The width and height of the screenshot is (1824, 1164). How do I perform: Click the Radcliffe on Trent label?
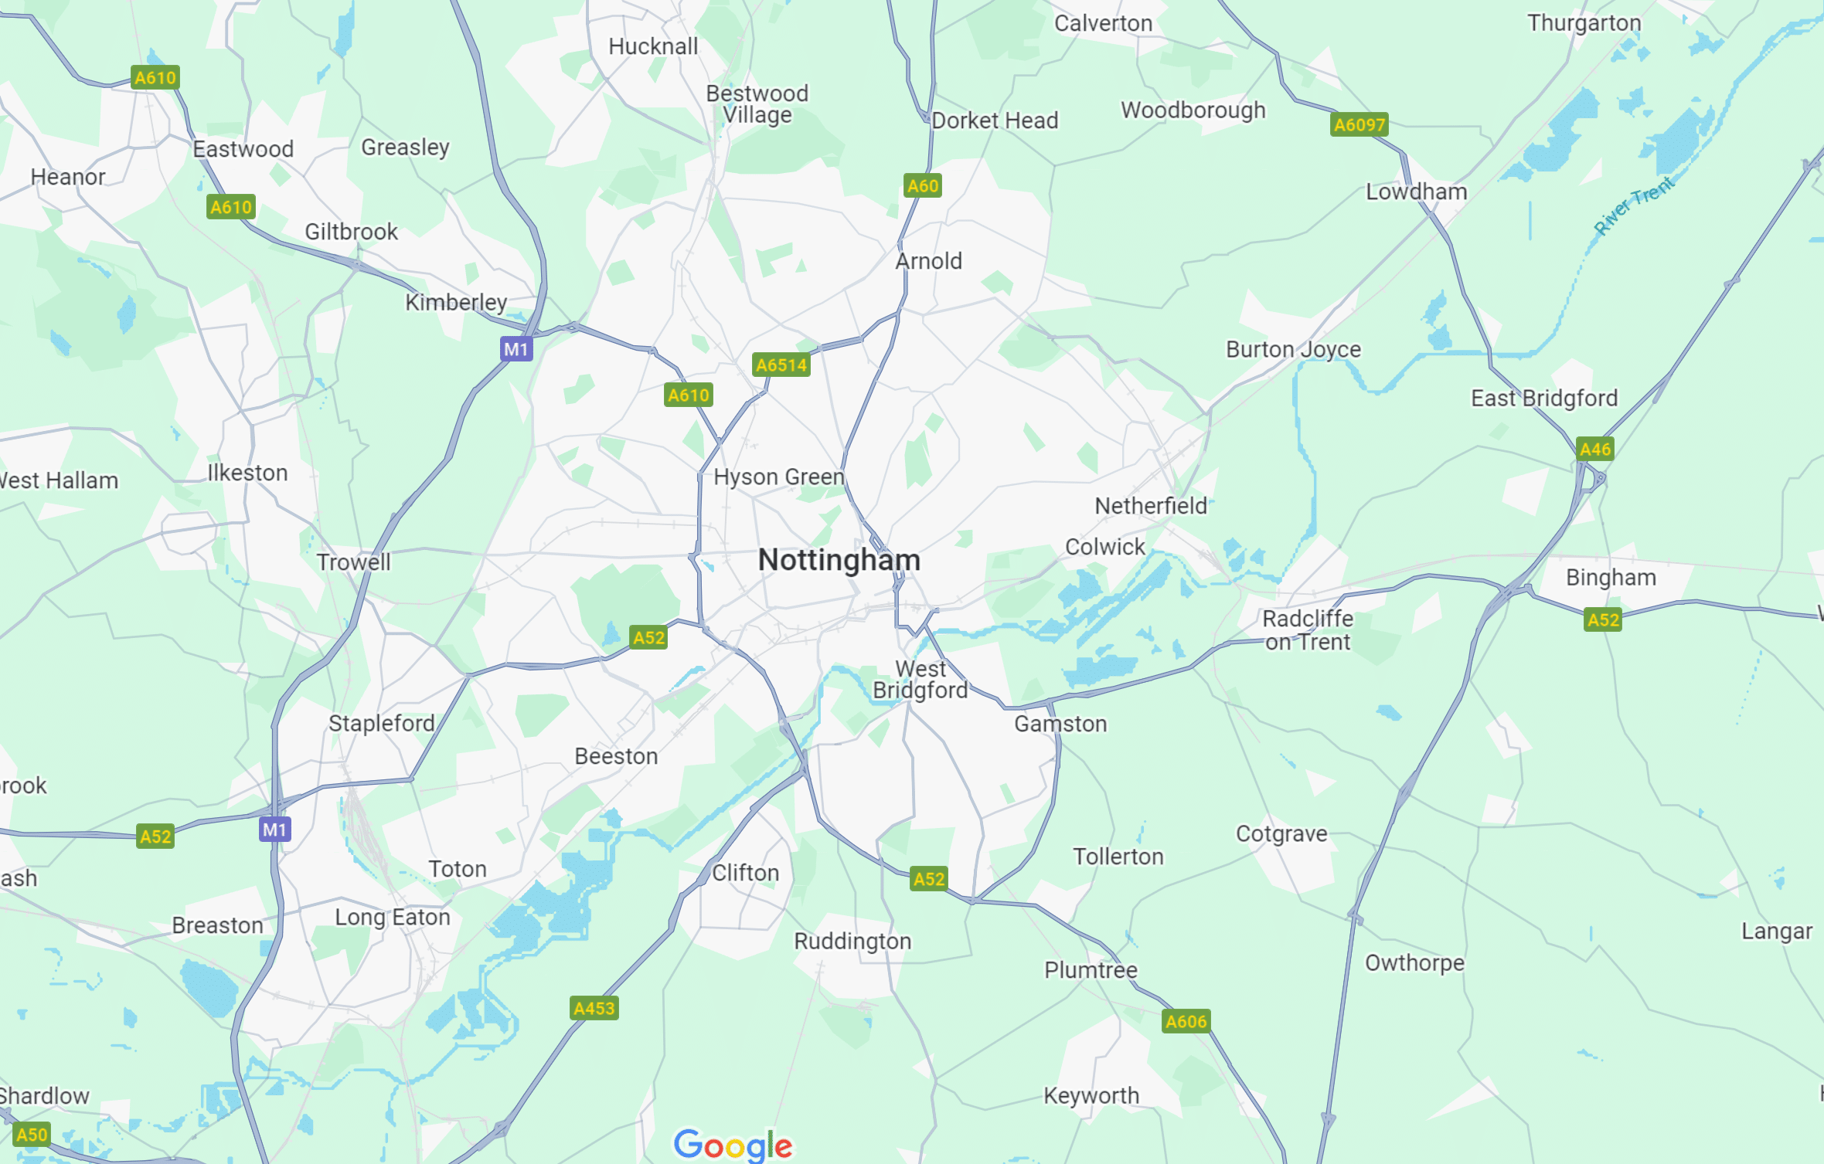1308,630
